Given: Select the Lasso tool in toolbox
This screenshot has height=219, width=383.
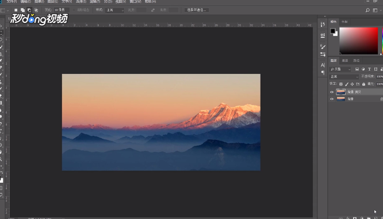Looking at the screenshot, I should (x=1, y=40).
